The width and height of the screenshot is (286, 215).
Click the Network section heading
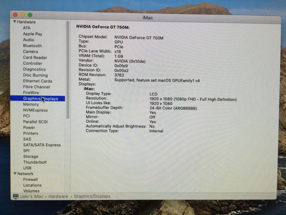point(25,174)
